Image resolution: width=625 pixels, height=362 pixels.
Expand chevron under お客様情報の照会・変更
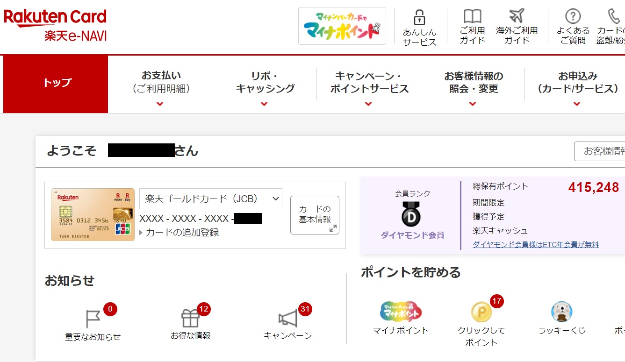click(x=473, y=104)
